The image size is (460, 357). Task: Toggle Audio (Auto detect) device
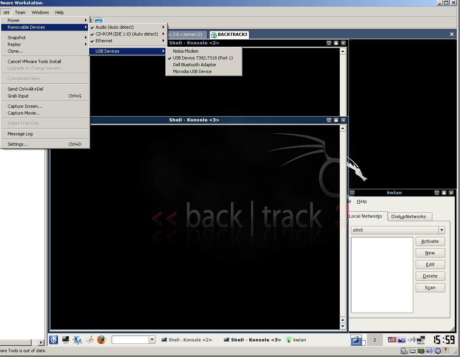pyautogui.click(x=128, y=27)
